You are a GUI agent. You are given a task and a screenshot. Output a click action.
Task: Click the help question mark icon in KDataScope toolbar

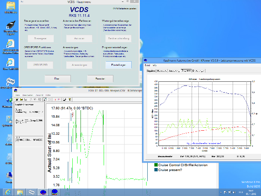(x=70, y=100)
